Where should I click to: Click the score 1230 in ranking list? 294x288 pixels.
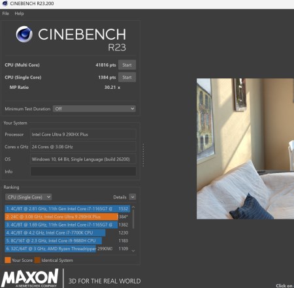[123, 232]
